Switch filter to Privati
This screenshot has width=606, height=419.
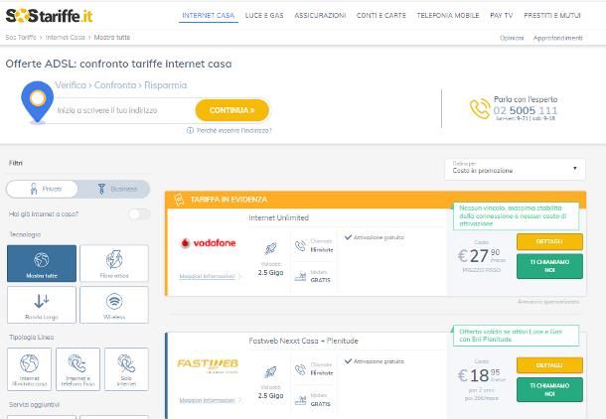pyautogui.click(x=43, y=189)
